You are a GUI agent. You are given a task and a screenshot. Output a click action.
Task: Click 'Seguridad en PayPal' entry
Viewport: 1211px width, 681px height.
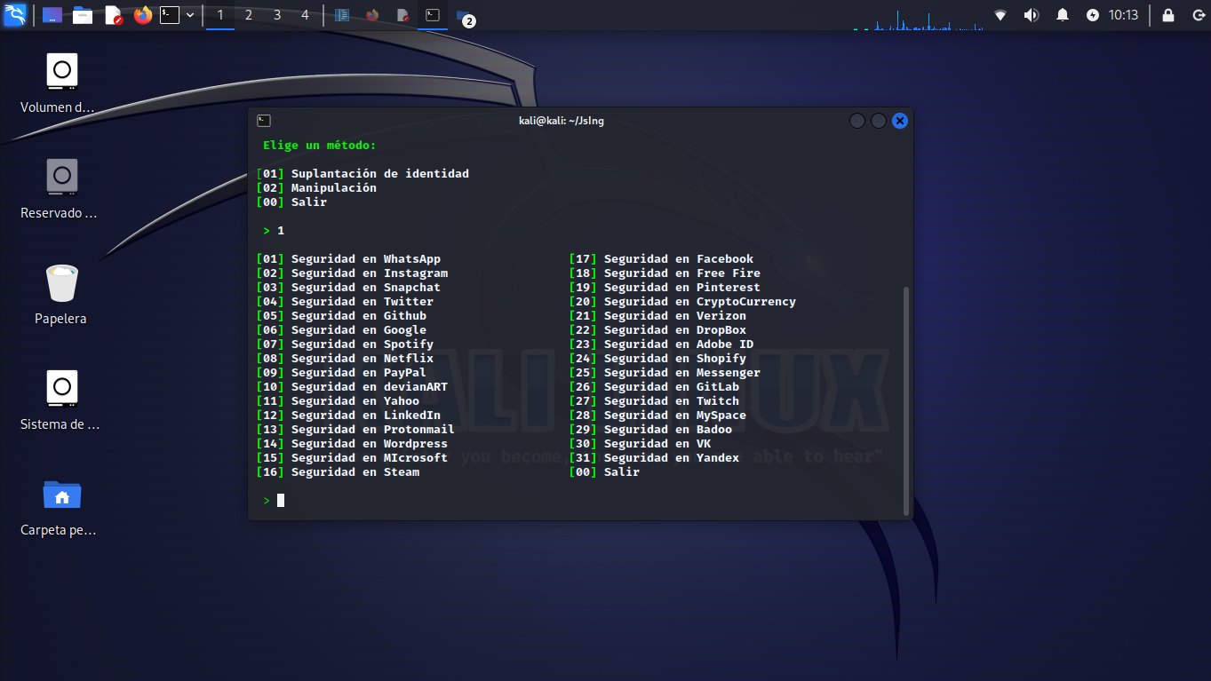coord(359,373)
